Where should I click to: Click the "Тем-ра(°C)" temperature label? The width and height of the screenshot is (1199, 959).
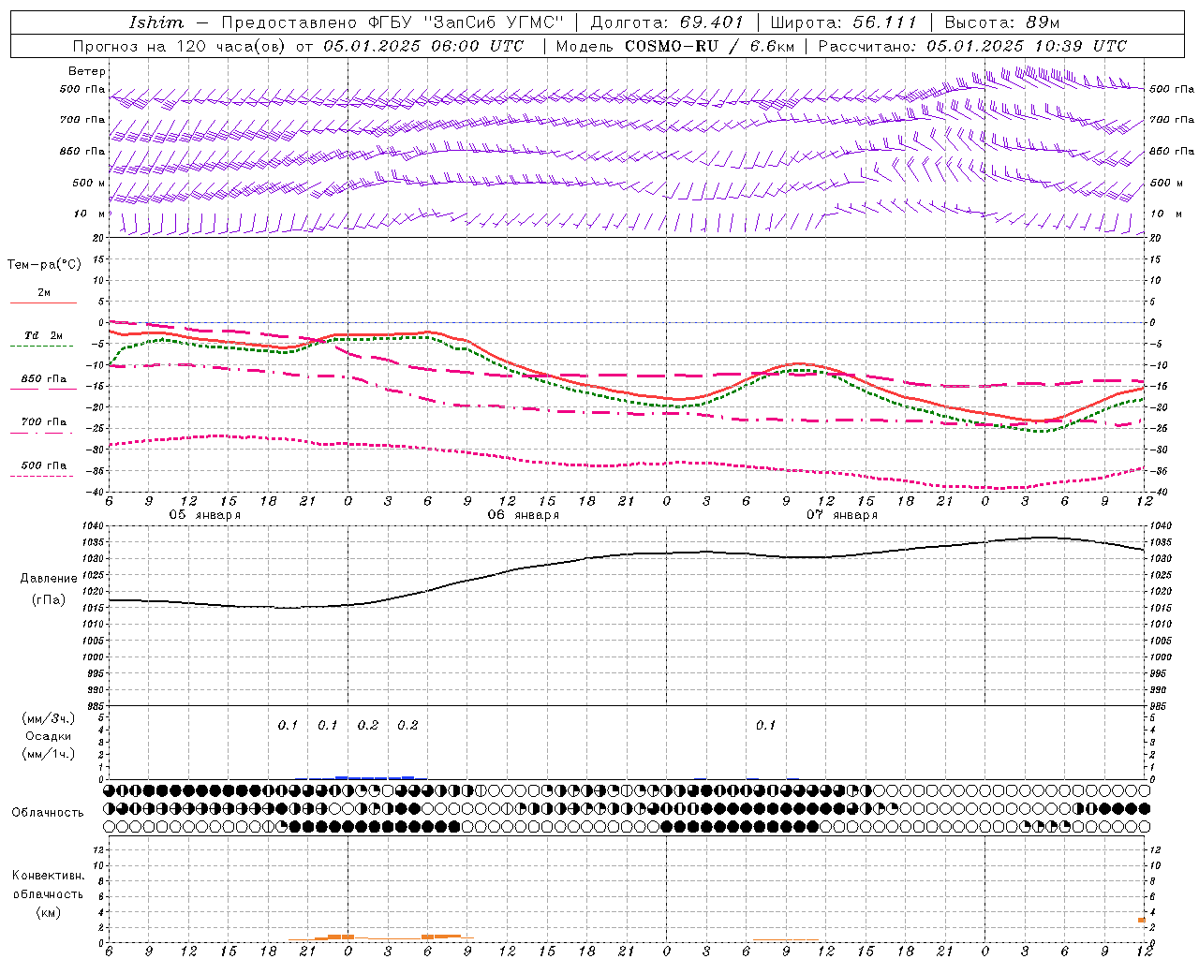(x=44, y=265)
